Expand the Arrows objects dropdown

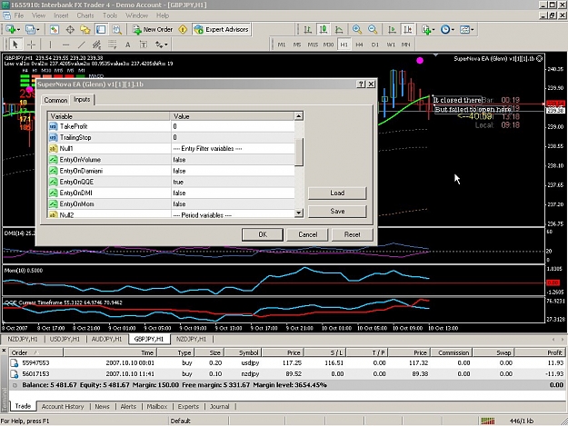(x=166, y=45)
